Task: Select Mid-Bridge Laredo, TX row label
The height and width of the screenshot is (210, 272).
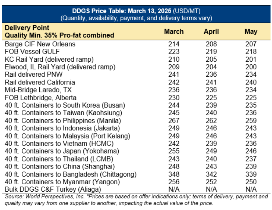Action: click(x=38, y=90)
